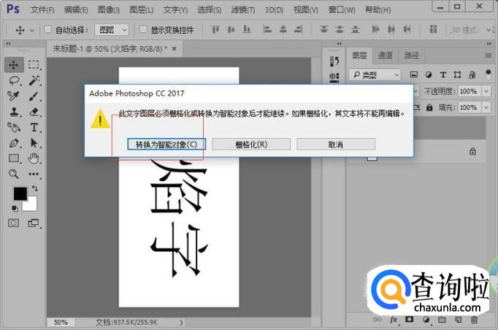The height and width of the screenshot is (330, 498).
Task: Open the 文件(F) menu
Action: click(x=42, y=10)
